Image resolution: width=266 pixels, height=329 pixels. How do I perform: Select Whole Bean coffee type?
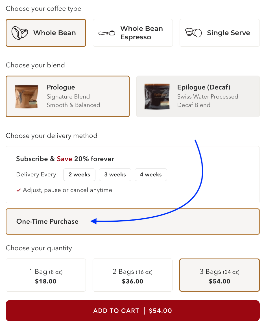pyautogui.click(x=54, y=33)
